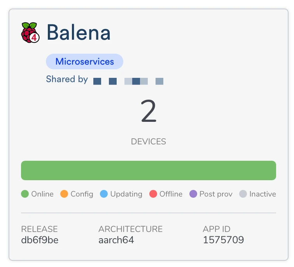Select the Microservices tag badge

tap(84, 61)
